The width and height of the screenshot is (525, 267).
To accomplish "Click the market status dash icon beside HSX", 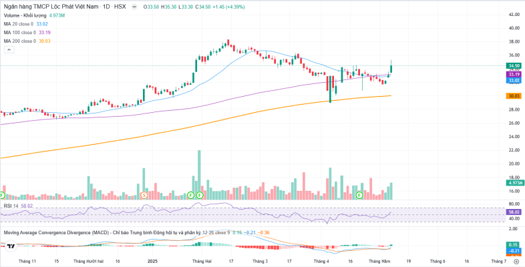I will coord(134,7).
